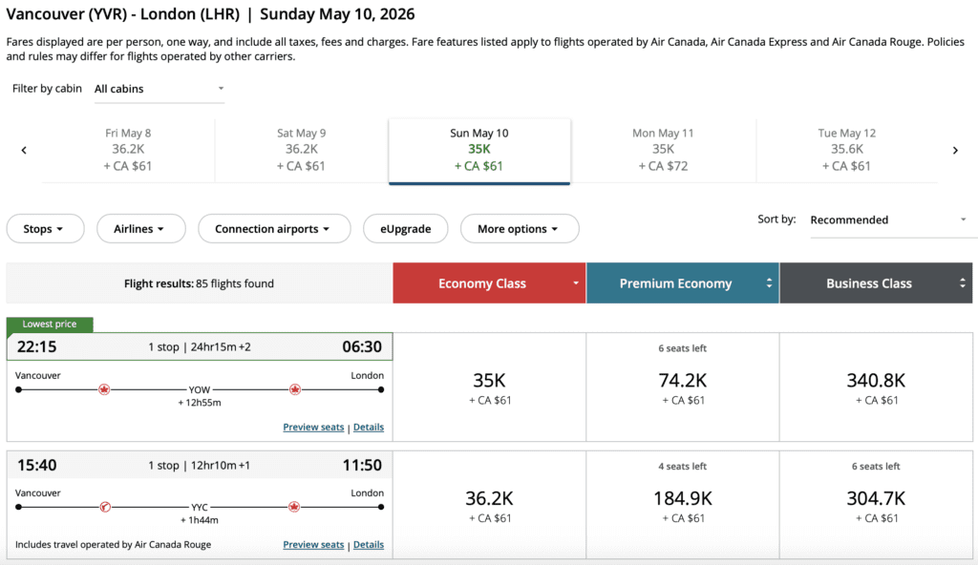This screenshot has width=978, height=565.
Task: Click the Air Canada logo after YOW stop
Action: 295,389
